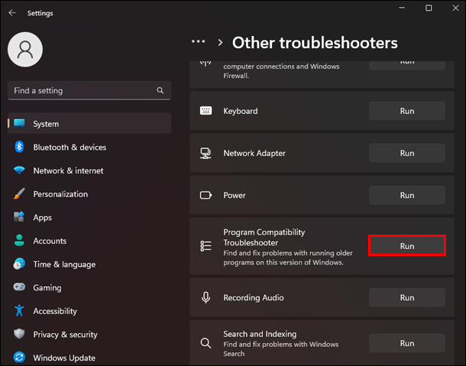
Task: Click the Privacy & security shield icon
Action: point(19,335)
